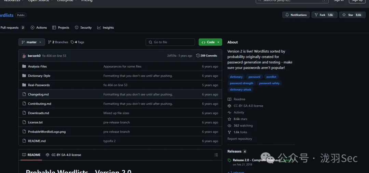
Task: Open commit message typofix 2
Action: click(x=109, y=141)
